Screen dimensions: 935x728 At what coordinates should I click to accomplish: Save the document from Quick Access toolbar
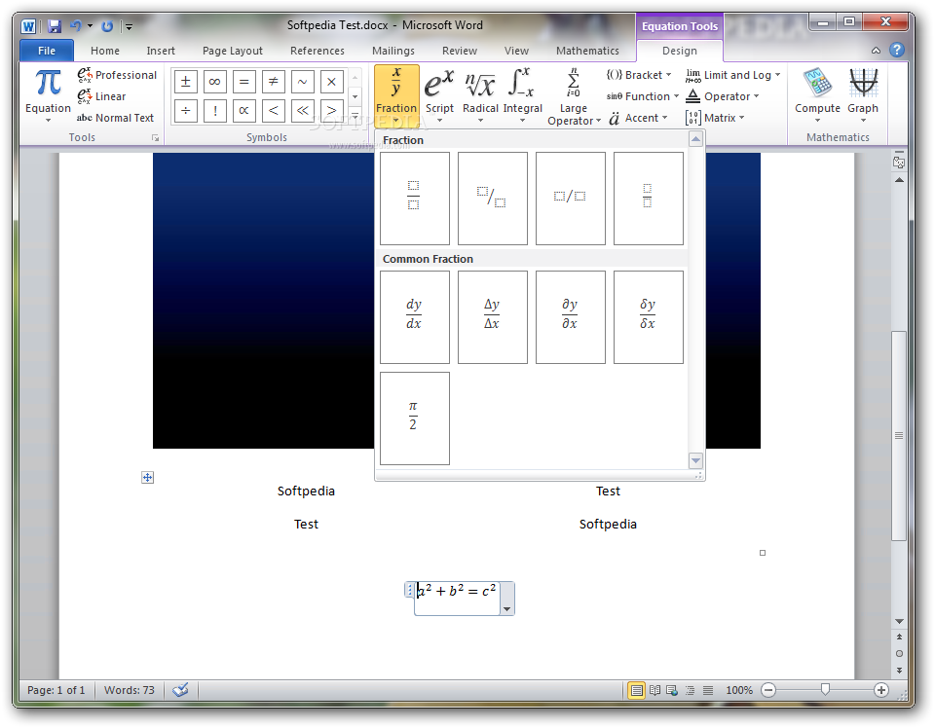click(x=55, y=26)
